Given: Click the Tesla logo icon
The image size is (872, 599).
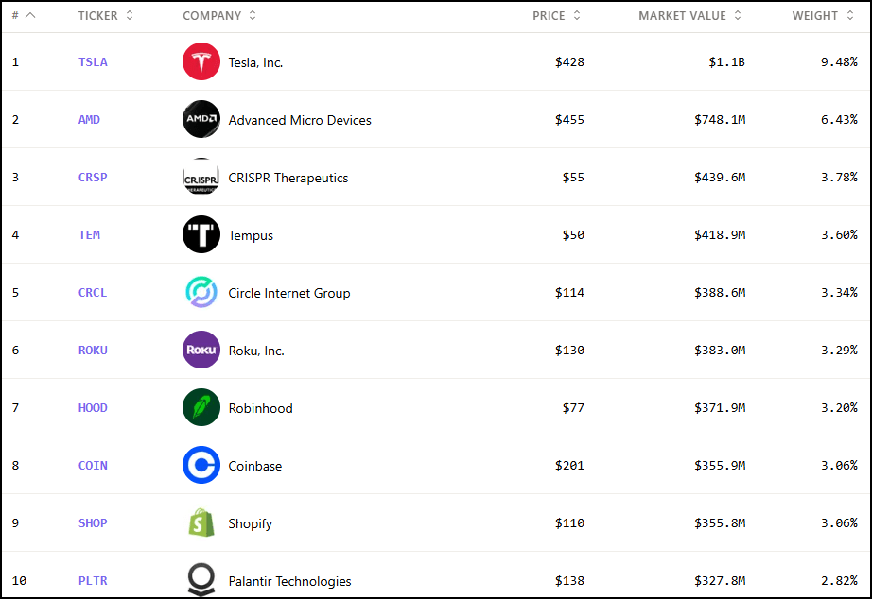Looking at the screenshot, I should (x=201, y=61).
